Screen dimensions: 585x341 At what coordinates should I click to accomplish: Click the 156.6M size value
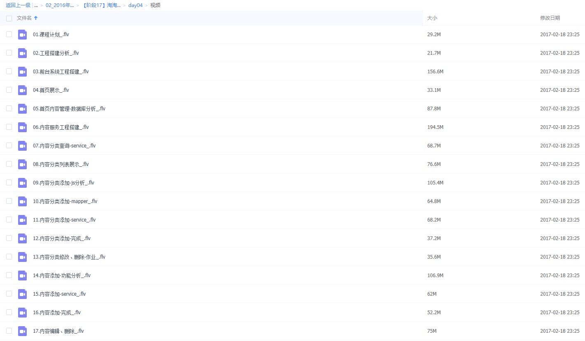pos(435,72)
